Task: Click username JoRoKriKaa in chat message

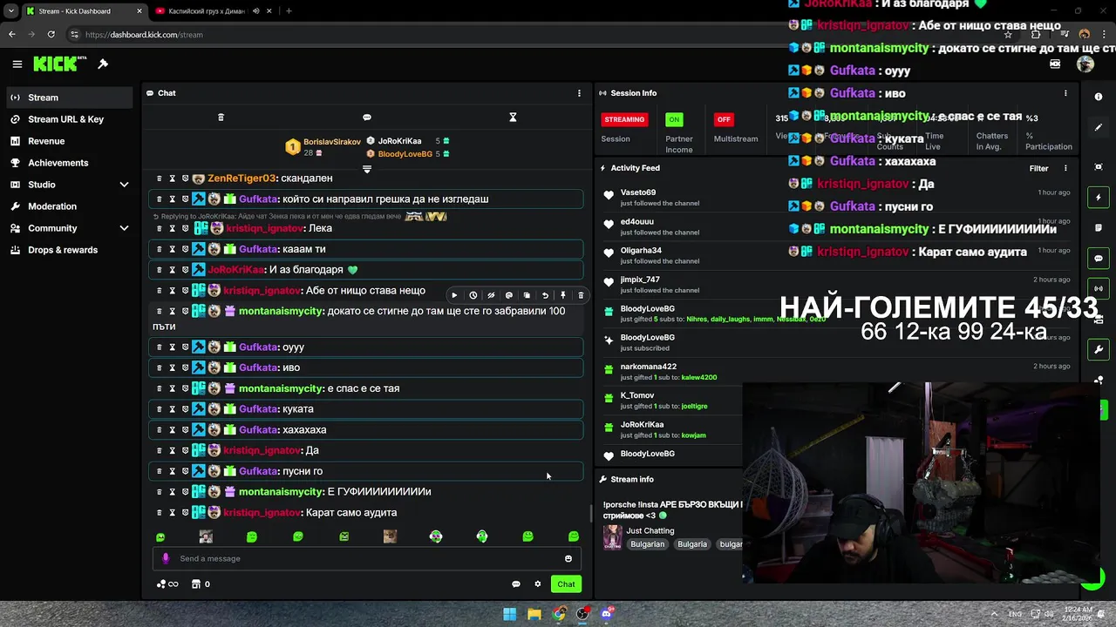Action: (x=235, y=270)
